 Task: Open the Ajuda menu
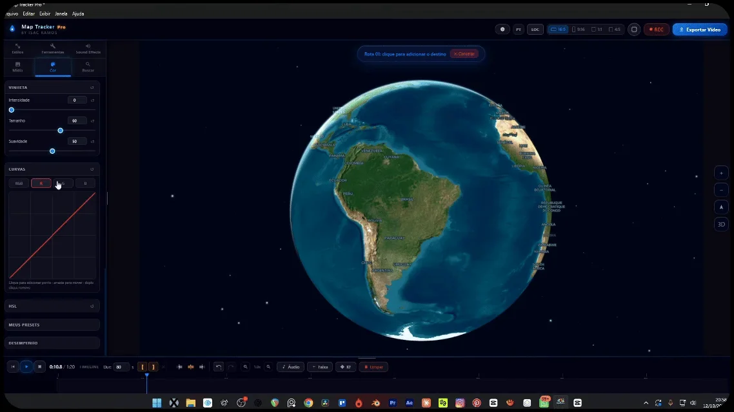point(78,14)
